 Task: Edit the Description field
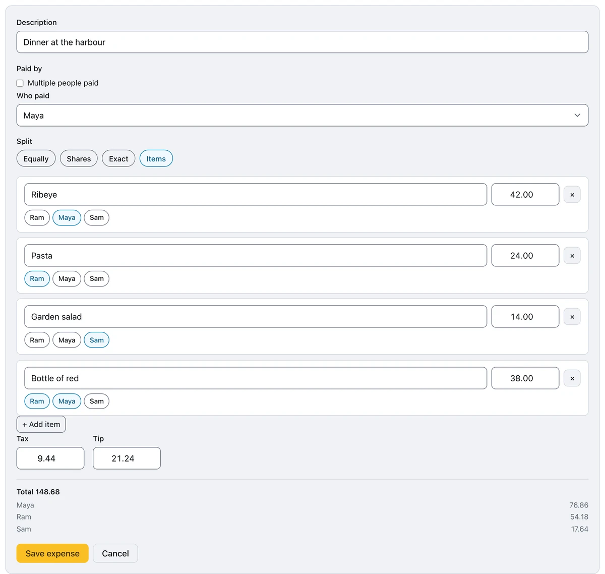click(302, 42)
